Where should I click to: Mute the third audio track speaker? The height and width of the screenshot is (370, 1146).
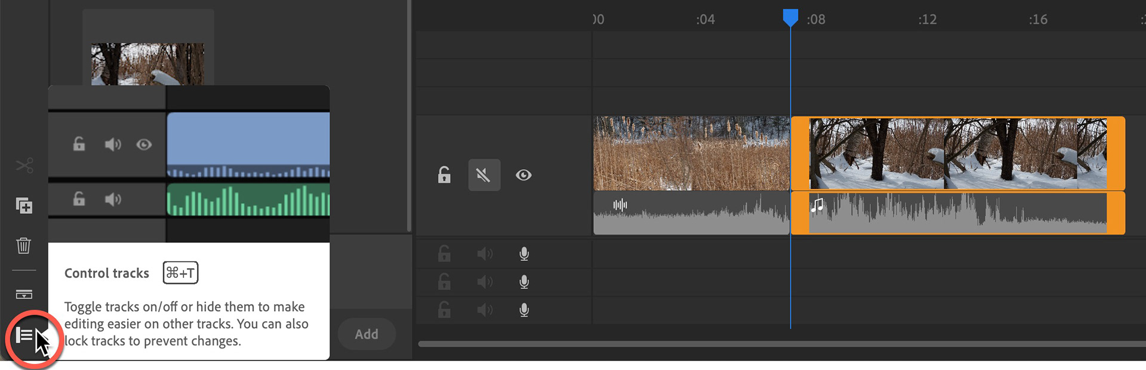click(485, 310)
